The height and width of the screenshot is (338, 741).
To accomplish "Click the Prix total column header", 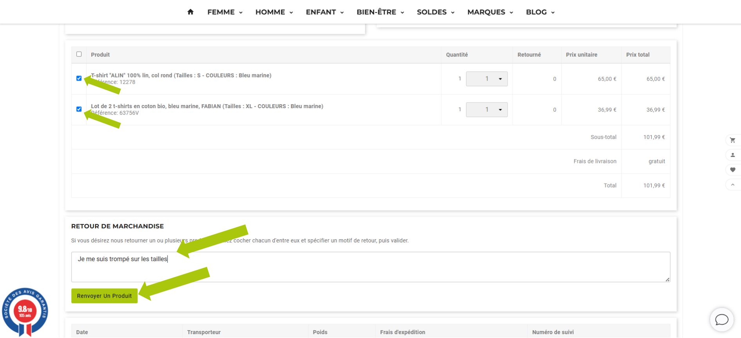I will click(638, 55).
